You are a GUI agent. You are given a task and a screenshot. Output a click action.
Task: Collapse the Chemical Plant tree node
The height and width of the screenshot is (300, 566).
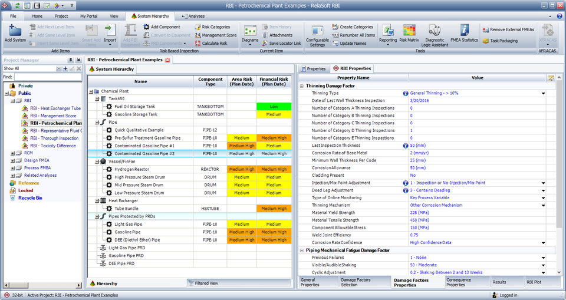pos(91,91)
